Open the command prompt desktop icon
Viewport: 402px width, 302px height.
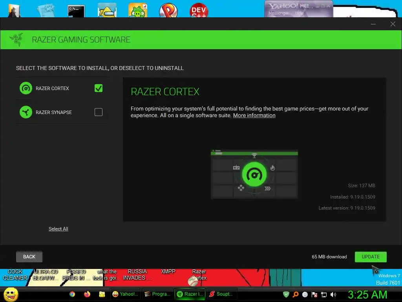click(x=76, y=11)
